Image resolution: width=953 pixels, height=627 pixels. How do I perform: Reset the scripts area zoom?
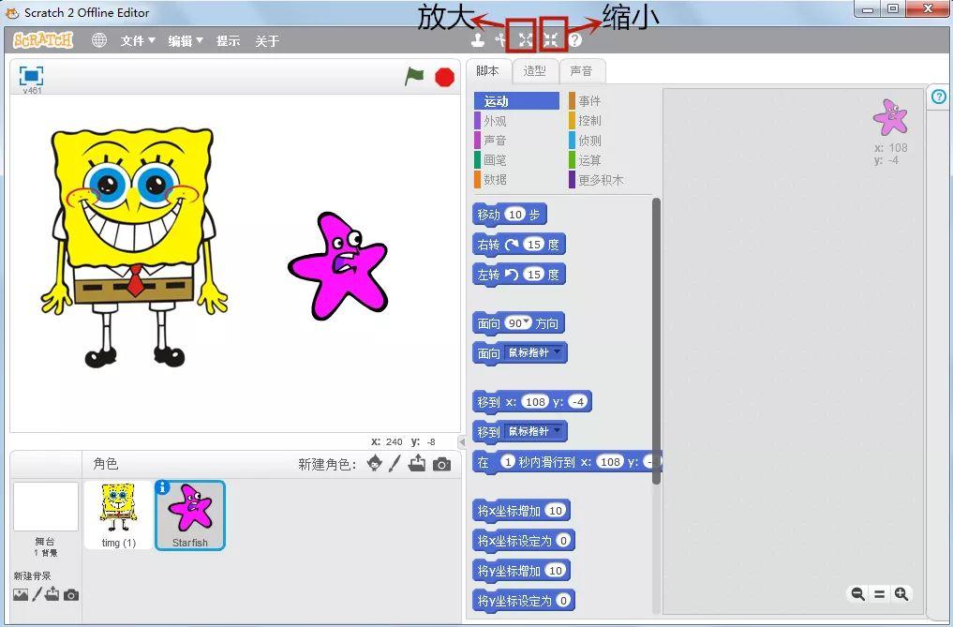tap(880, 594)
